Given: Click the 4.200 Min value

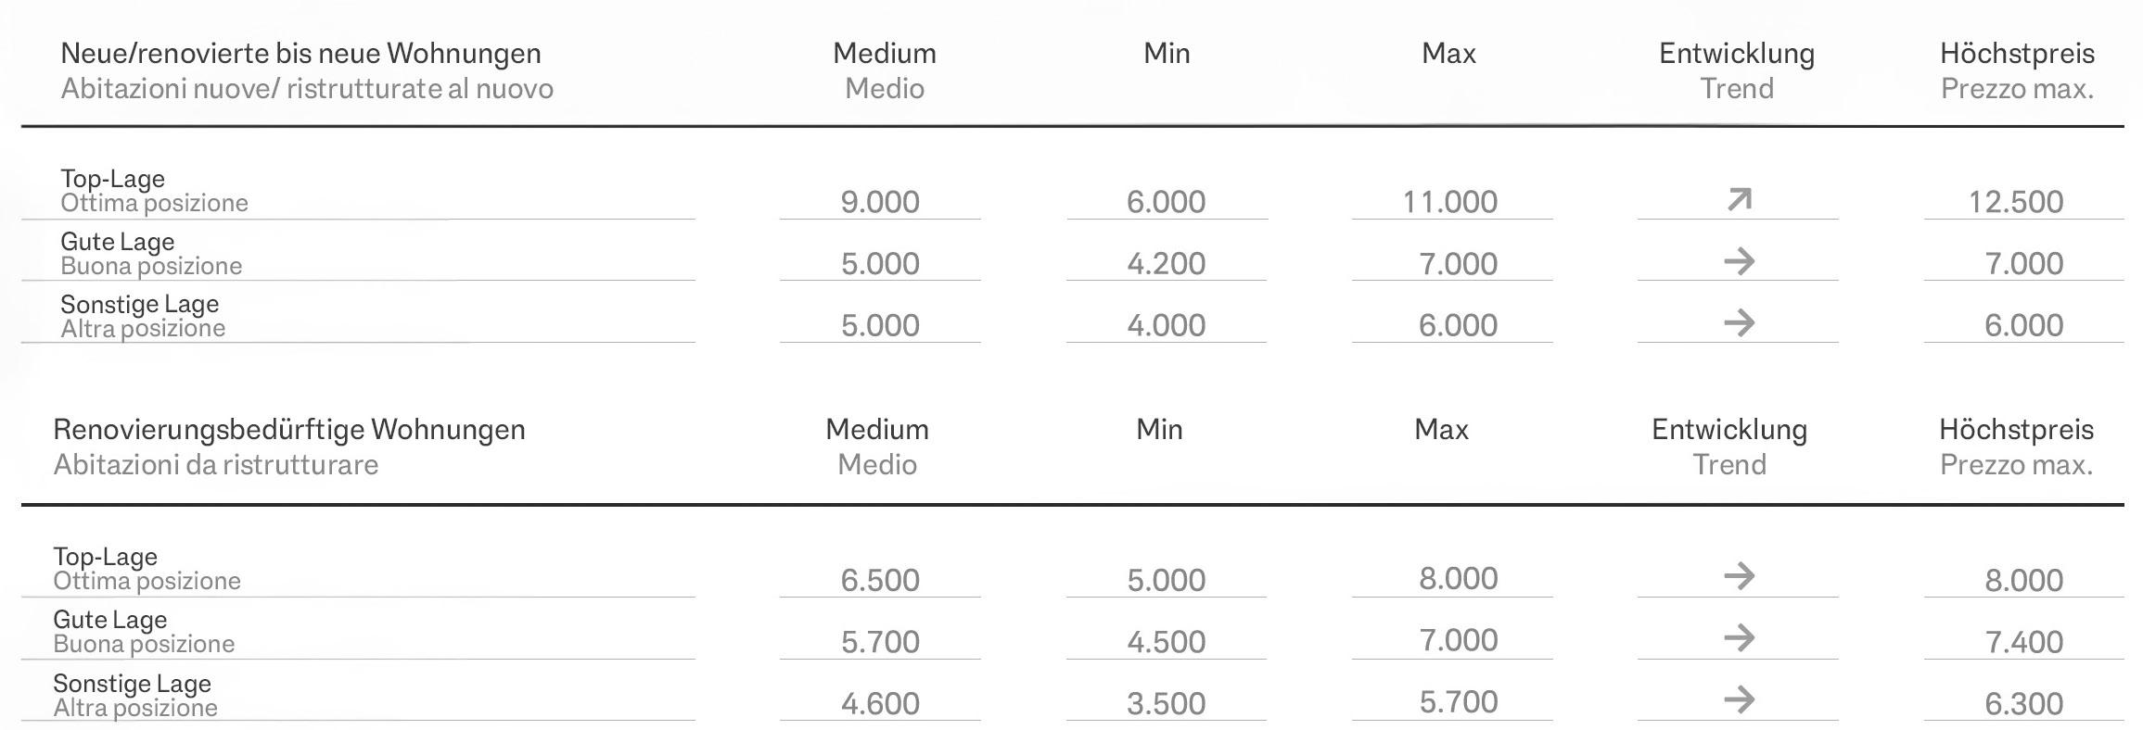Looking at the screenshot, I should point(1167,264).
